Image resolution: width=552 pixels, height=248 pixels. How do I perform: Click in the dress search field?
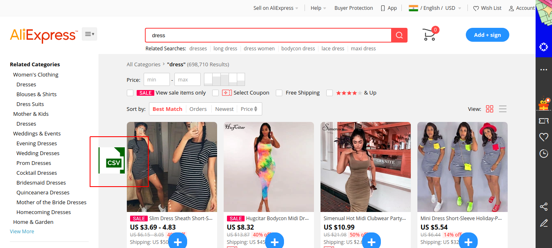(x=268, y=35)
